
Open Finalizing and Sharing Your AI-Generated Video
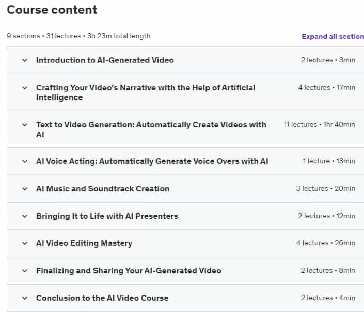129,271
